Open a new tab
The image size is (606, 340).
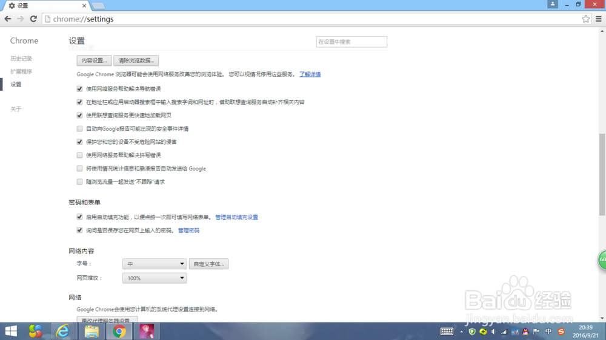pyautogui.click(x=98, y=6)
